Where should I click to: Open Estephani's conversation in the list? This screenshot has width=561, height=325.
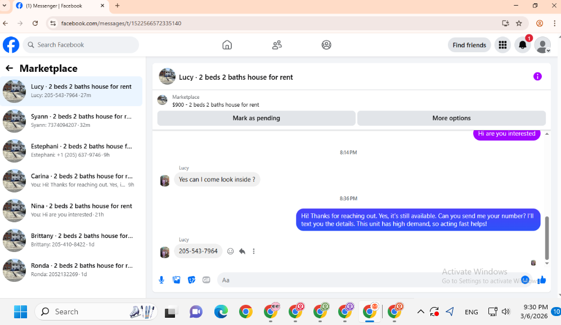pyautogui.click(x=71, y=150)
